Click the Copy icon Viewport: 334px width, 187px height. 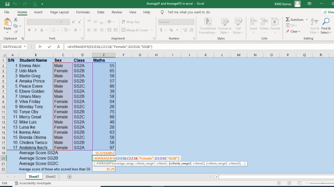point(16,26)
